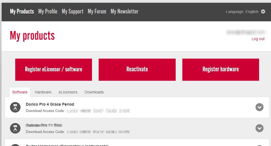Switch to the Hardware tab
The height and width of the screenshot is (146, 271).
[x=43, y=92]
